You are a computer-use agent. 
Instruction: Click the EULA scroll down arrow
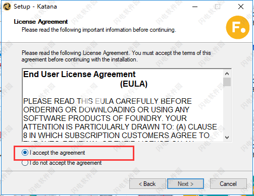coord(227,138)
